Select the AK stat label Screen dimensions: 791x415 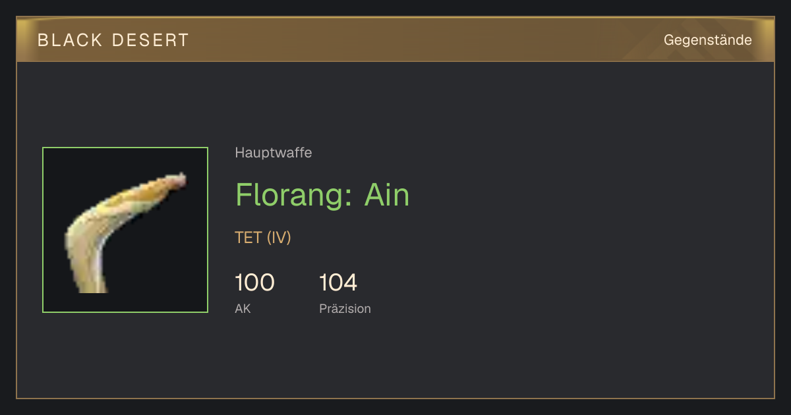[x=243, y=308]
